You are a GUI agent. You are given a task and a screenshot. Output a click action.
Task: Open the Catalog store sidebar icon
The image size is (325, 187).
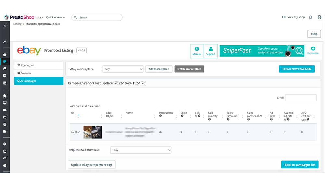[5, 61]
